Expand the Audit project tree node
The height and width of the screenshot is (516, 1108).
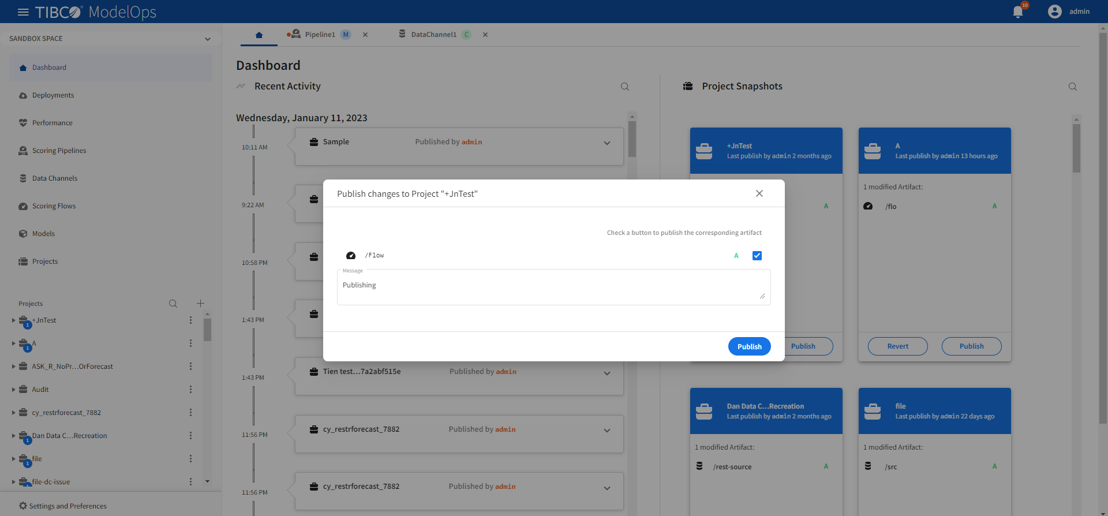click(x=13, y=390)
